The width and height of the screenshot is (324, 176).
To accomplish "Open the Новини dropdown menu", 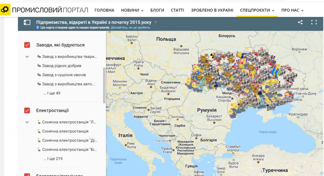I will click(132, 10).
